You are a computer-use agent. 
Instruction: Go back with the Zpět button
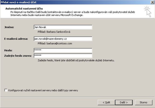(x=106, y=102)
